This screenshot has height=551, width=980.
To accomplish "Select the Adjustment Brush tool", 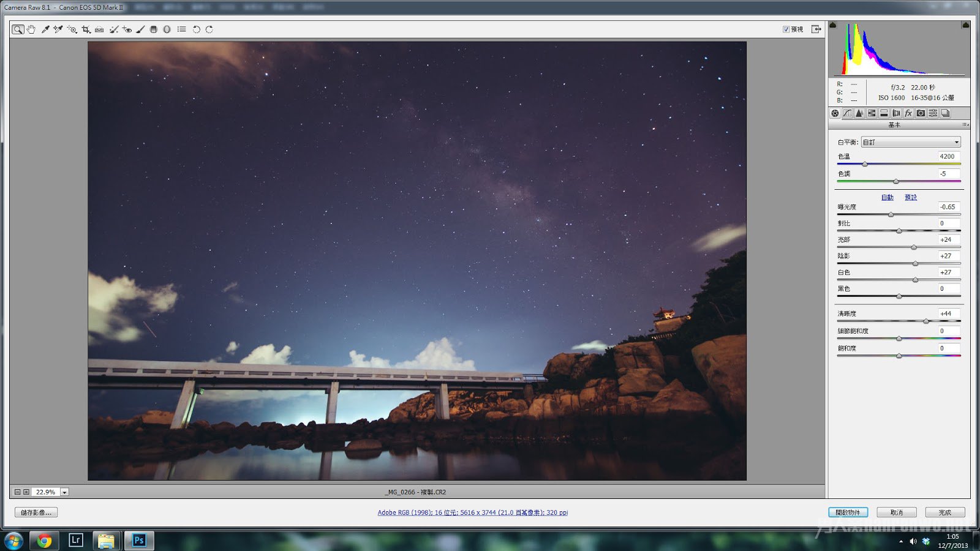I will point(140,29).
